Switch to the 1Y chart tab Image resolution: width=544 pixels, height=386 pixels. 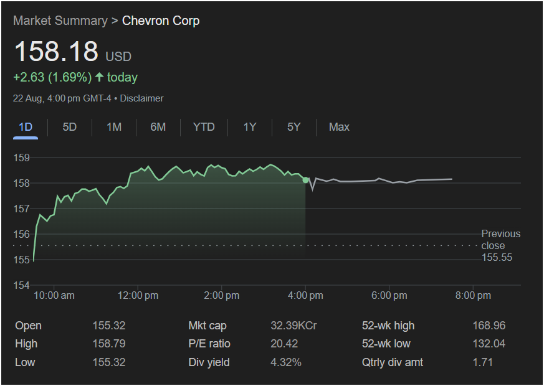(250, 127)
